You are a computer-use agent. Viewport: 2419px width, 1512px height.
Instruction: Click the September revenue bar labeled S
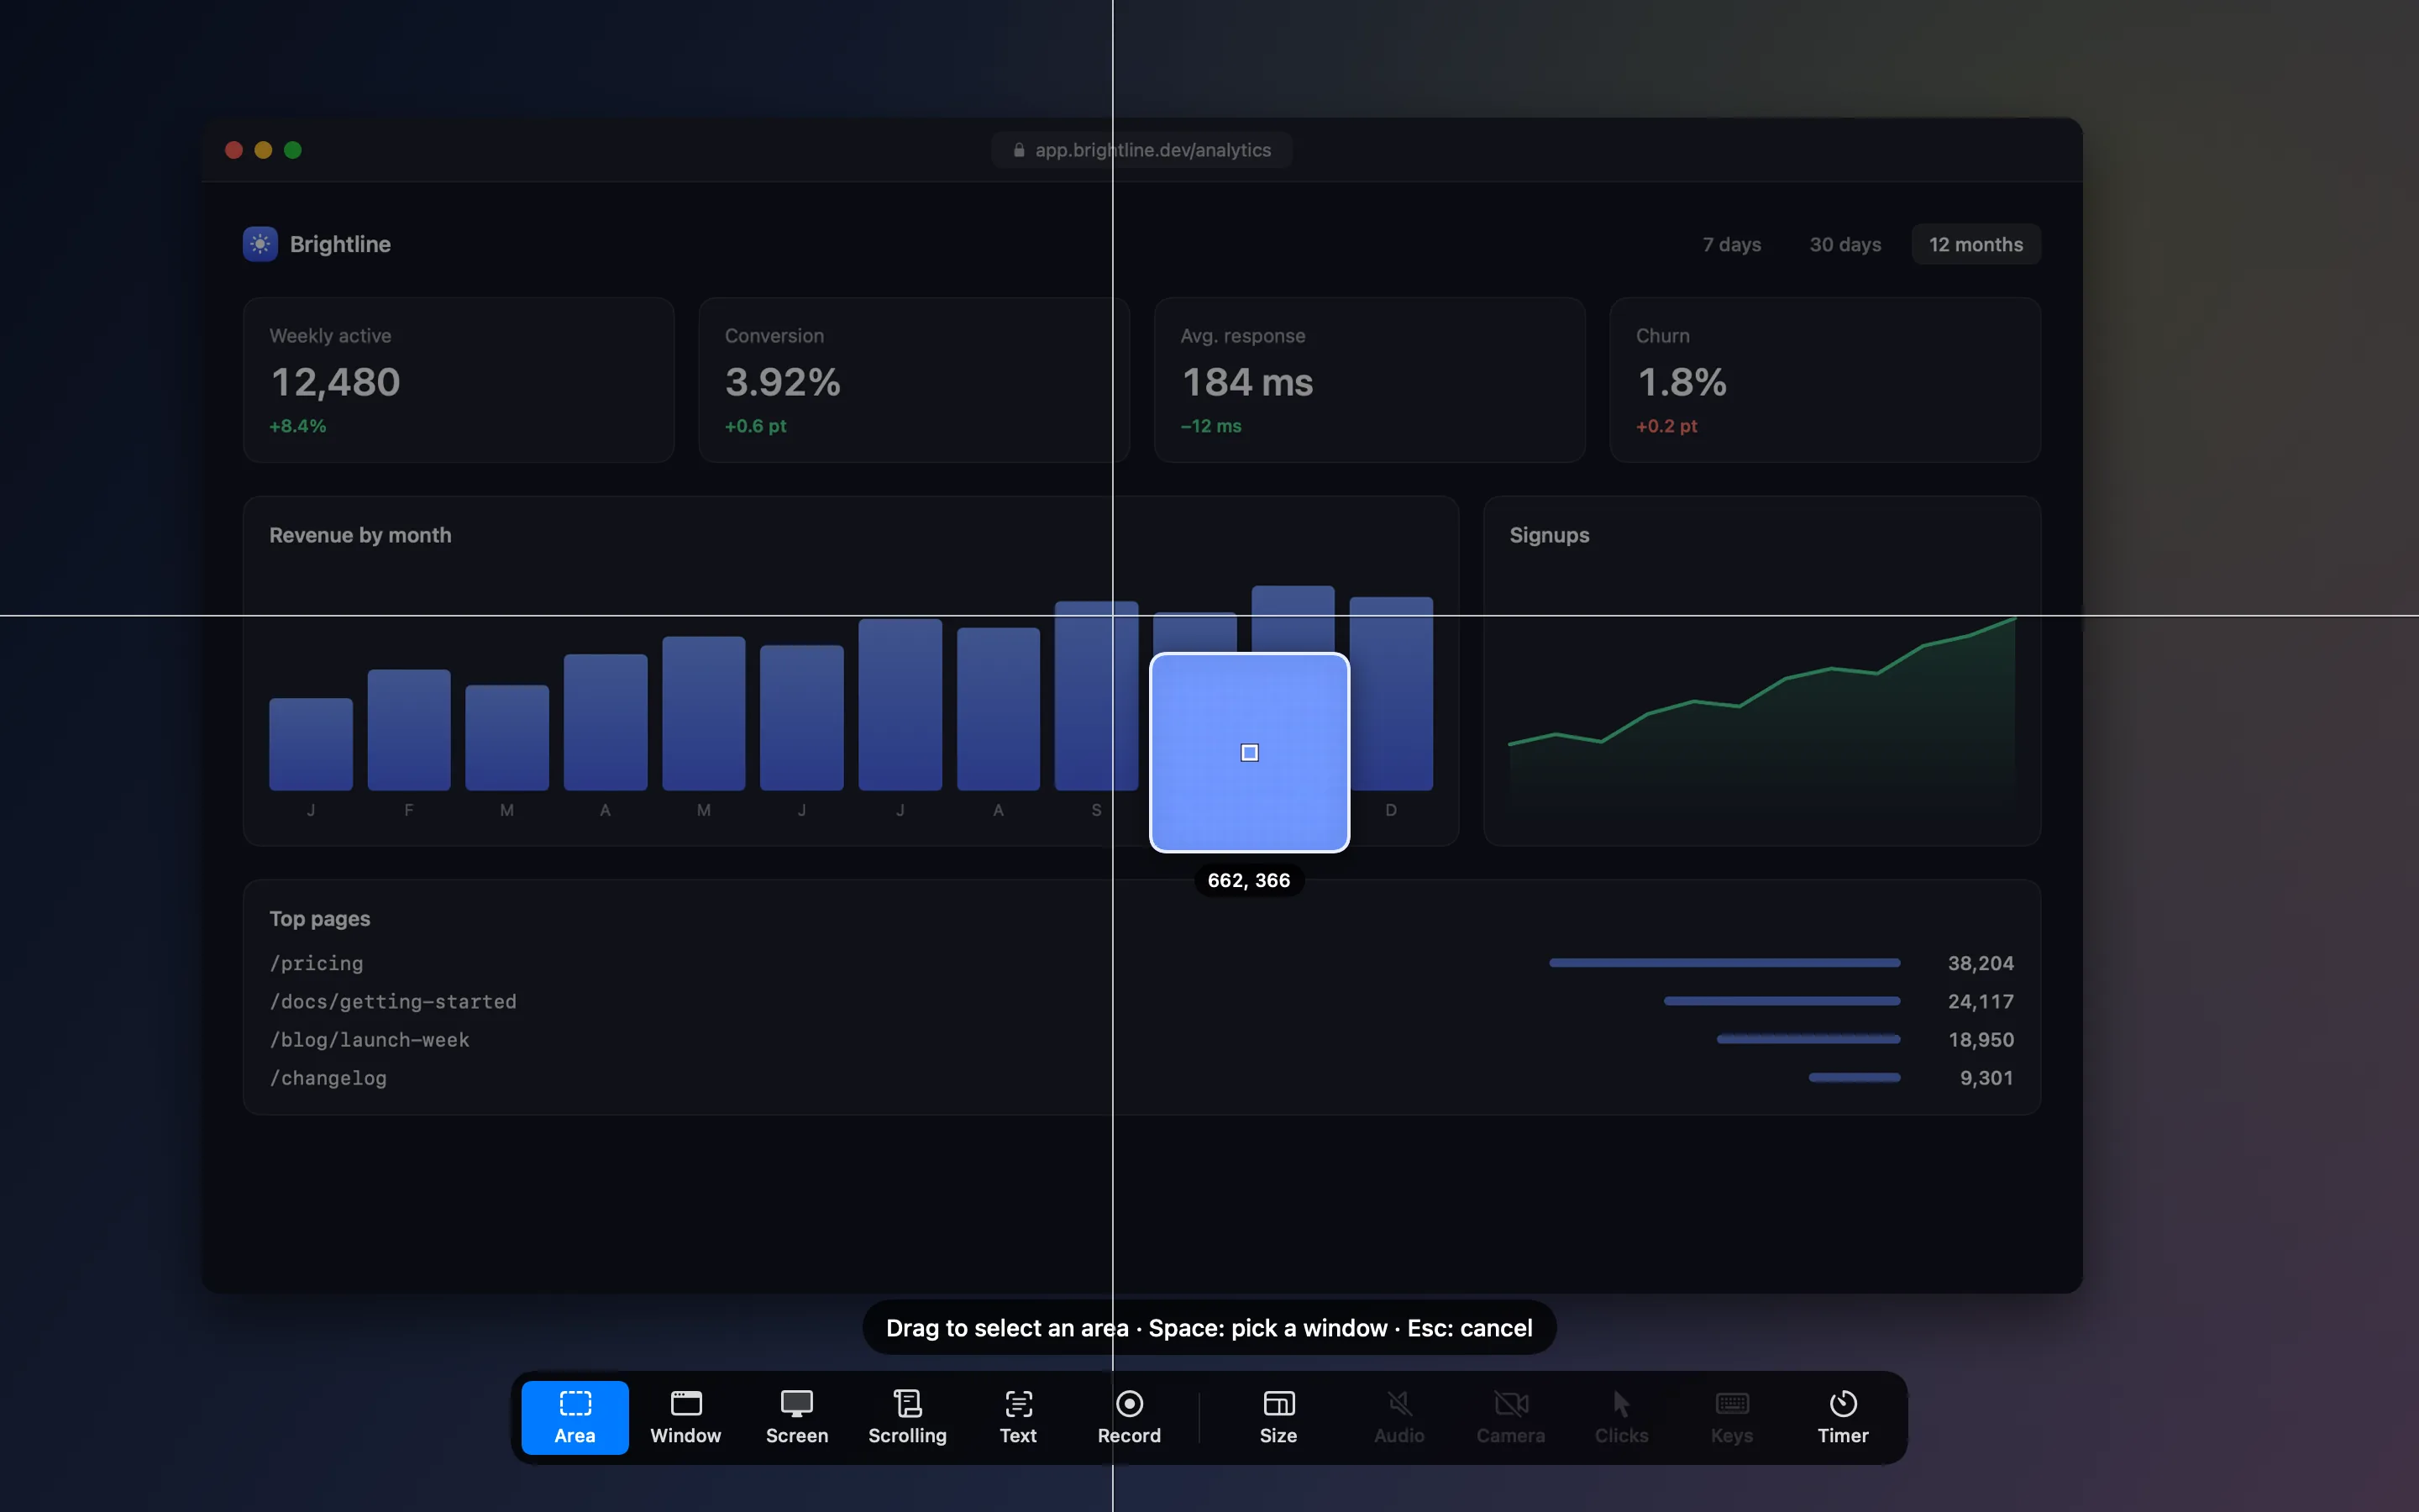coord(1097,696)
